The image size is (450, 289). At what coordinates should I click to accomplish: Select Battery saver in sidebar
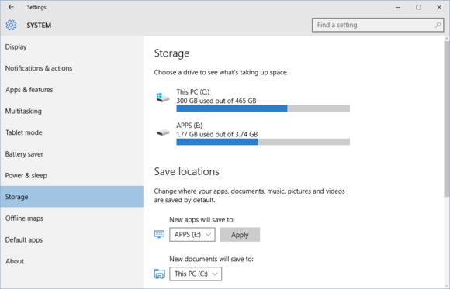71,154
